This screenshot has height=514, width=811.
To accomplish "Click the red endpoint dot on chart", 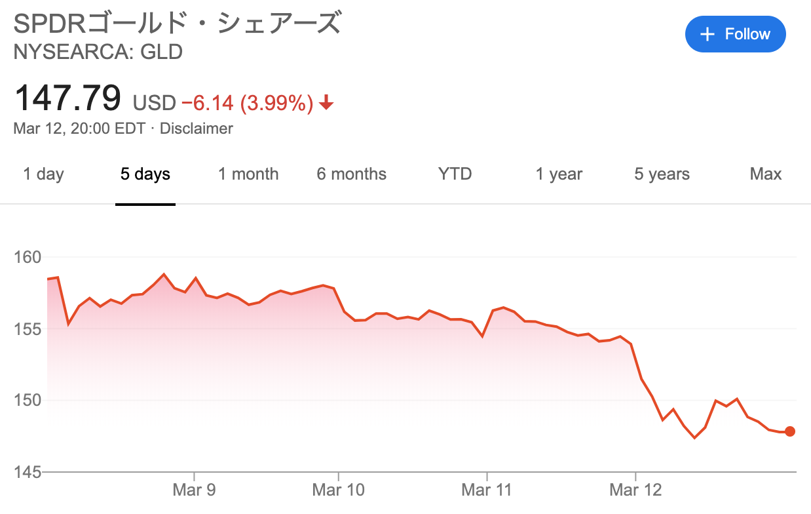I will point(789,431).
